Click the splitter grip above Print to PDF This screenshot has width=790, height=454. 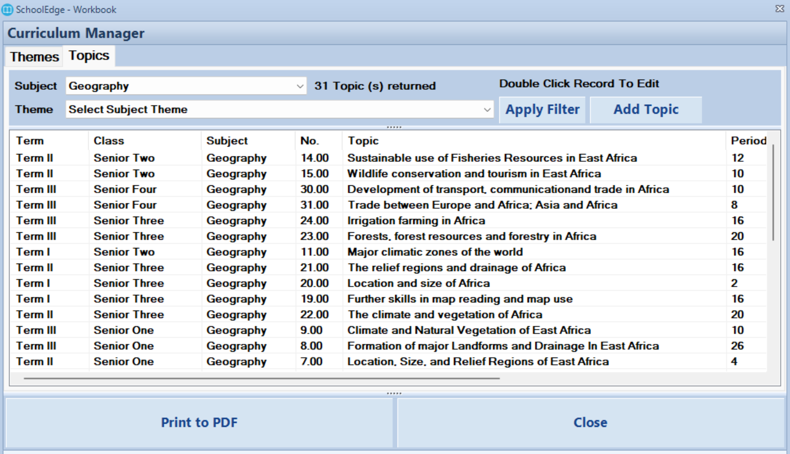pos(394,393)
